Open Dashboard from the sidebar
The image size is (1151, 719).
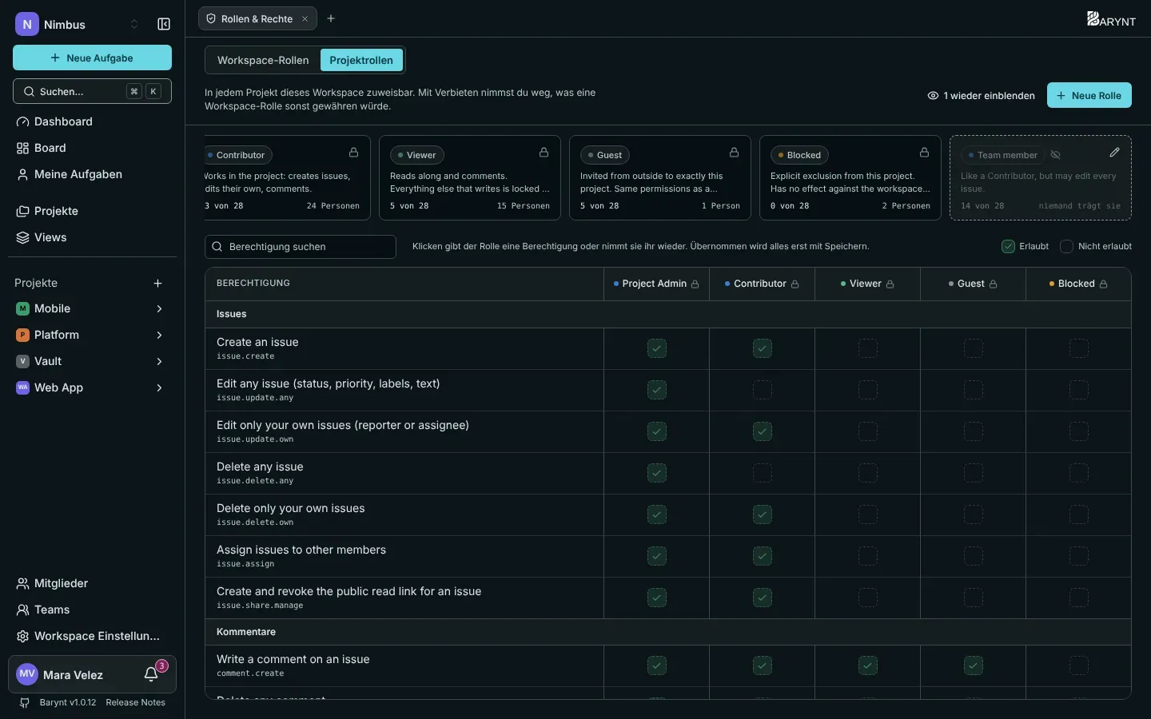(x=92, y=121)
